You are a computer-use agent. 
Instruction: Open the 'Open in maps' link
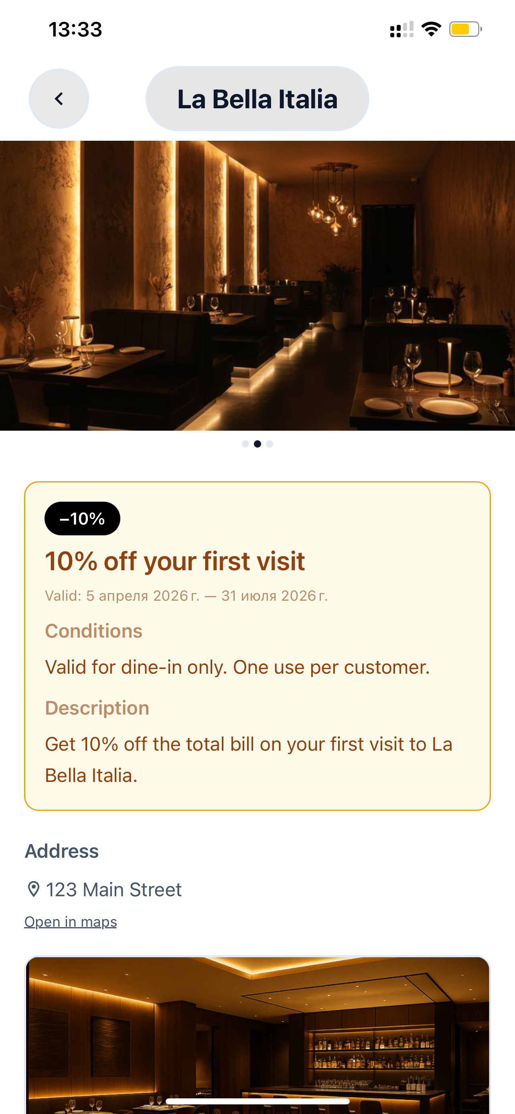pyautogui.click(x=71, y=922)
